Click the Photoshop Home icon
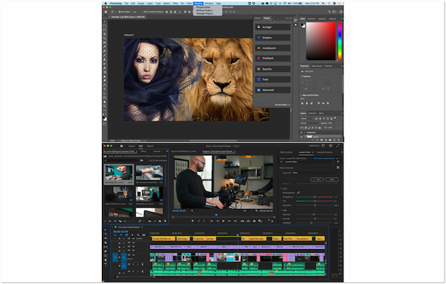Image resolution: width=446 pixels, height=284 pixels. tap(106, 12)
